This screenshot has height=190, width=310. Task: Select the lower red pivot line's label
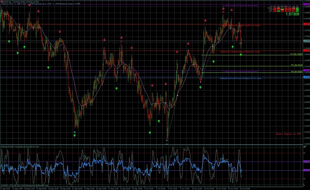click(x=240, y=51)
